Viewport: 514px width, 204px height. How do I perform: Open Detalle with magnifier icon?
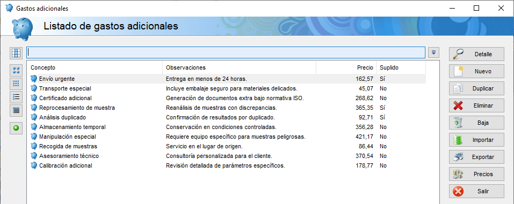476,54
